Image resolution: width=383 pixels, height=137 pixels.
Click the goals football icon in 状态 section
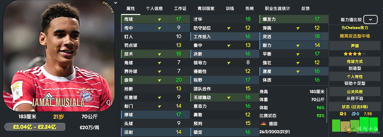[341, 114]
